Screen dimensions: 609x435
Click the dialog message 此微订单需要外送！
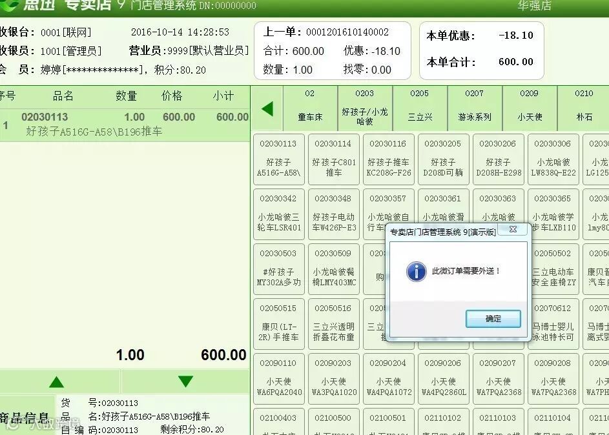466,271
